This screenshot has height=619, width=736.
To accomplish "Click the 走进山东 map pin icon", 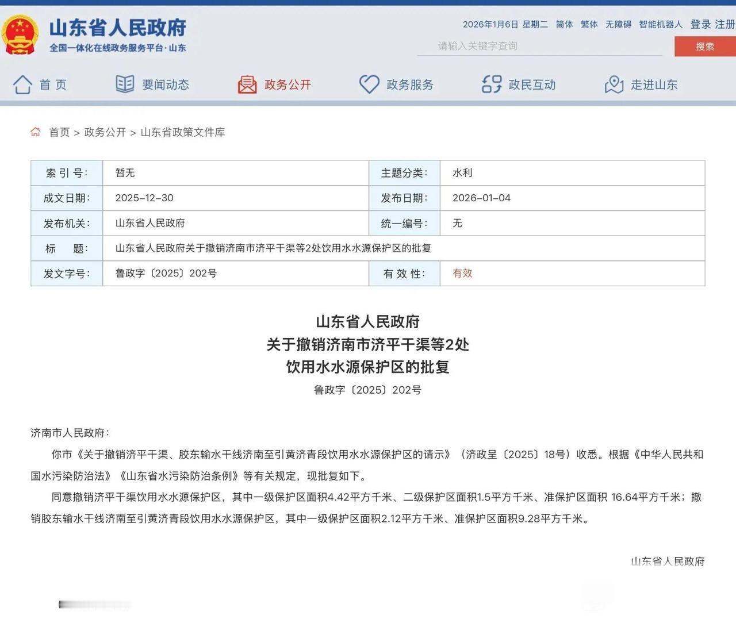I will point(614,84).
